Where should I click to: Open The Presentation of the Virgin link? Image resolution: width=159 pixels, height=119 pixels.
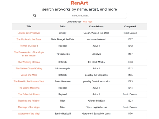(29, 54)
